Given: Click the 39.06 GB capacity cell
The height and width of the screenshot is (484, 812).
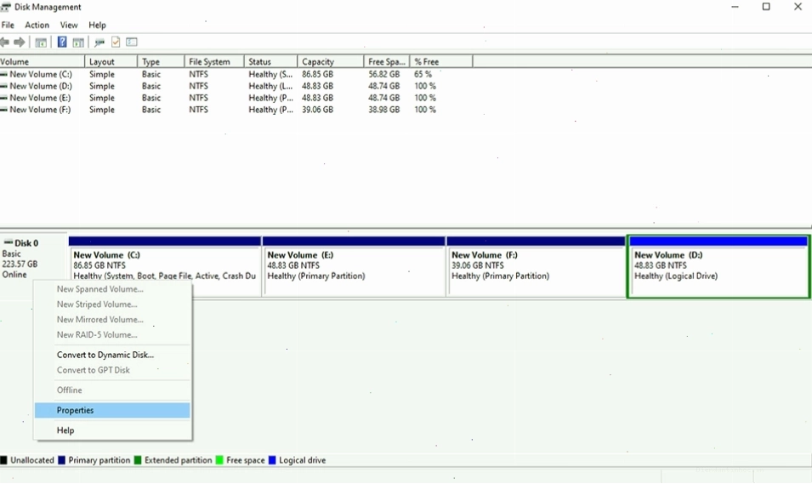Looking at the screenshot, I should tap(317, 110).
